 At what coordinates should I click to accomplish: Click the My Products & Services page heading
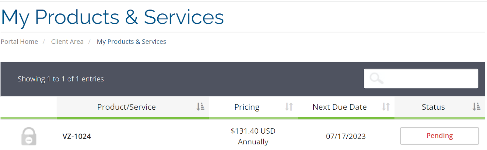point(112,17)
